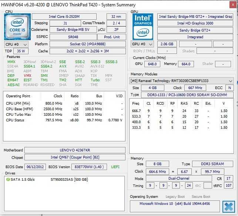
Task: Click the memory clock 664.6 MHz field
Action: [157, 171]
